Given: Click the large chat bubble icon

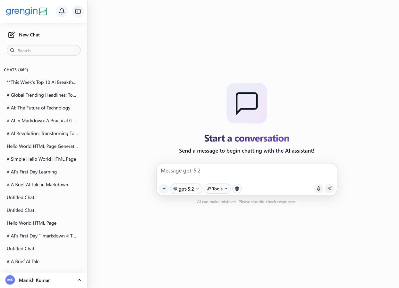Looking at the screenshot, I should (x=247, y=103).
